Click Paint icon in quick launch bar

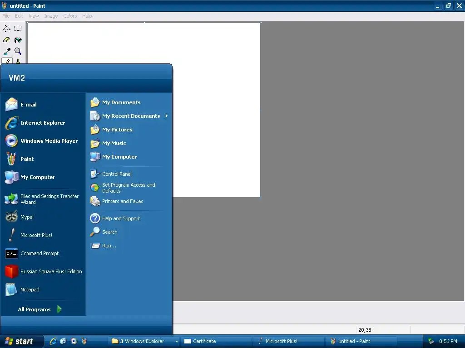click(x=84, y=341)
